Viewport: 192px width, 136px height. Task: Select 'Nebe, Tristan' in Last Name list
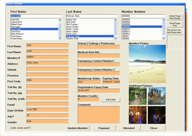[90, 29]
